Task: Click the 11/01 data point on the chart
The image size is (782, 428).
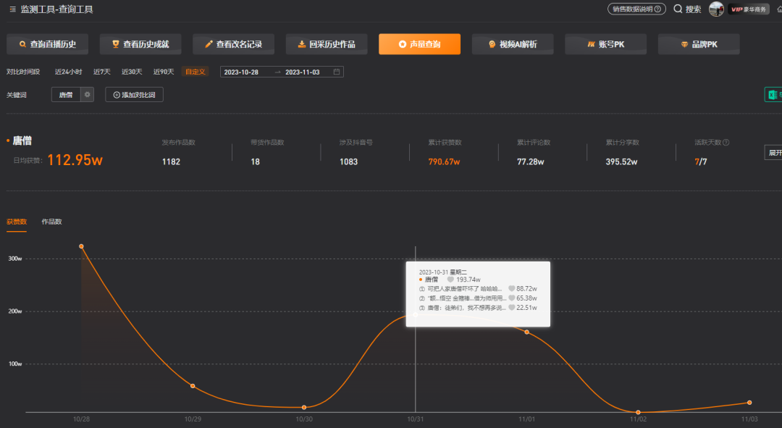Action: (x=526, y=332)
